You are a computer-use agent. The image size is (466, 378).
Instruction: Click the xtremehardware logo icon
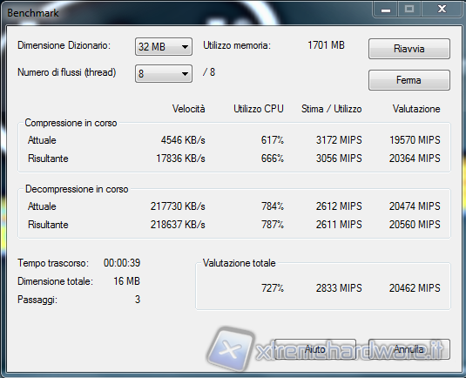click(231, 348)
